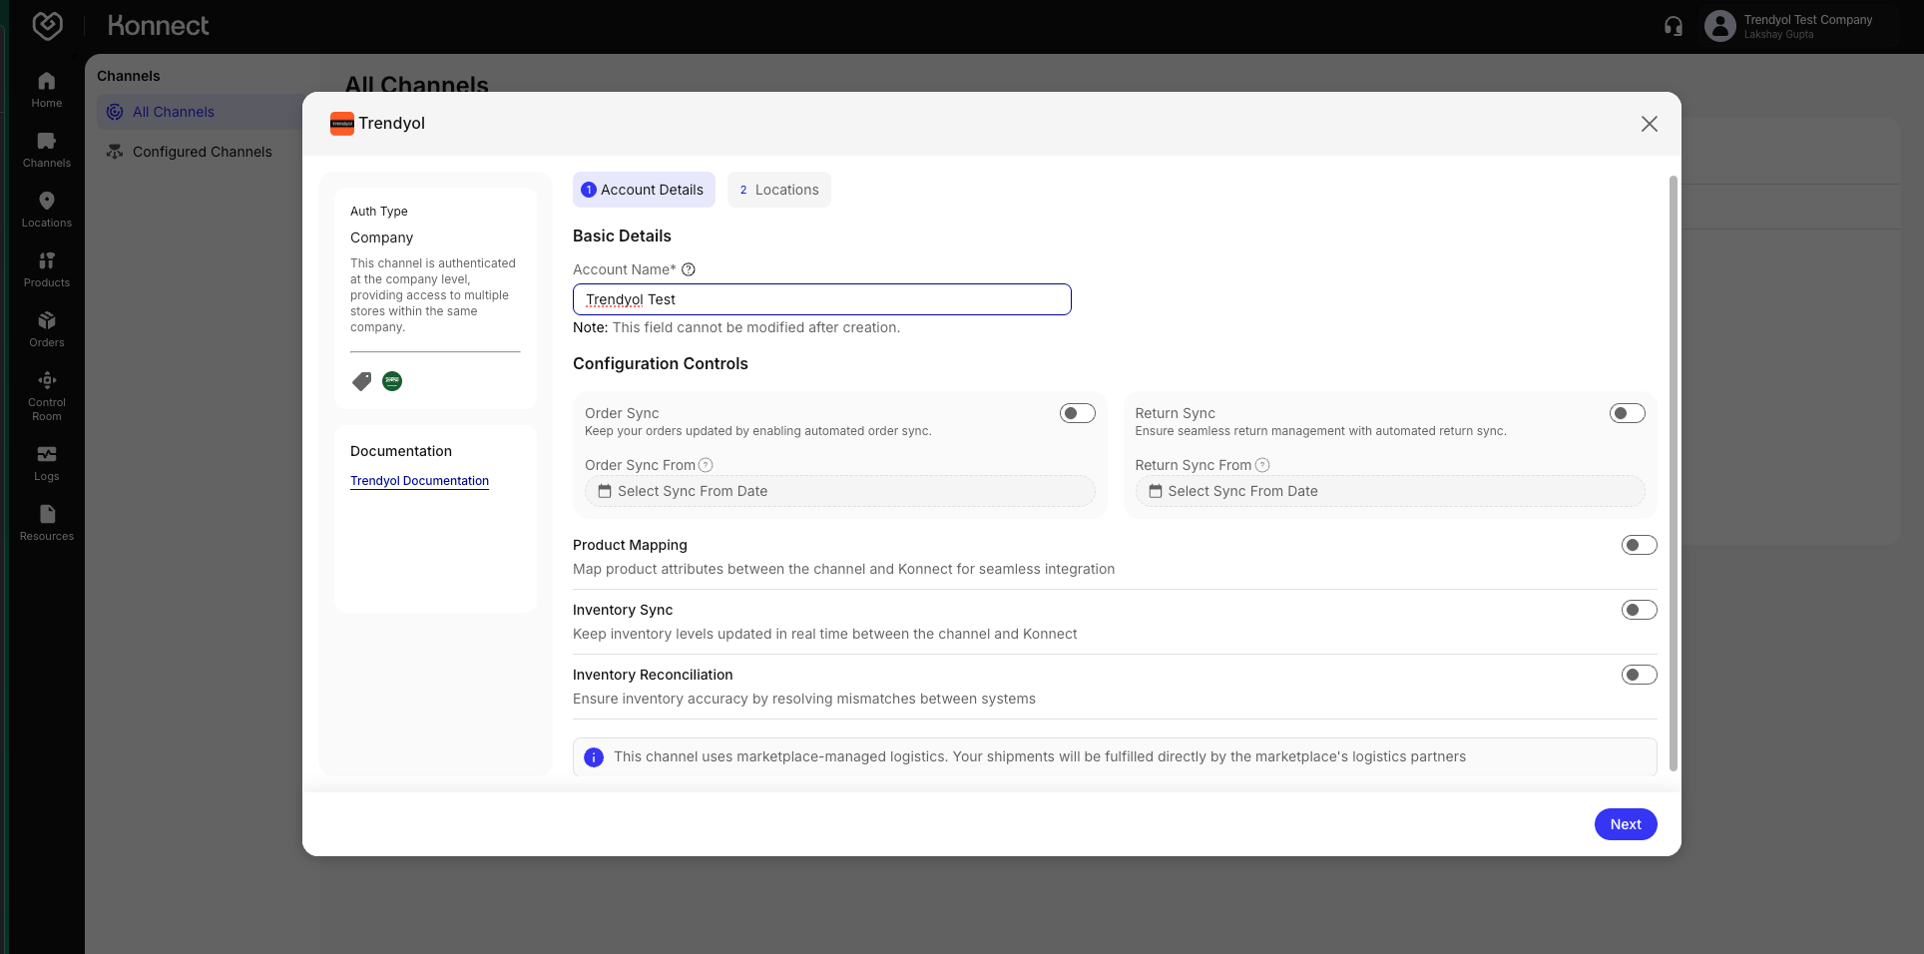Click the 'Inventory Reconciliation' label
The image size is (1924, 954).
tap(653, 675)
